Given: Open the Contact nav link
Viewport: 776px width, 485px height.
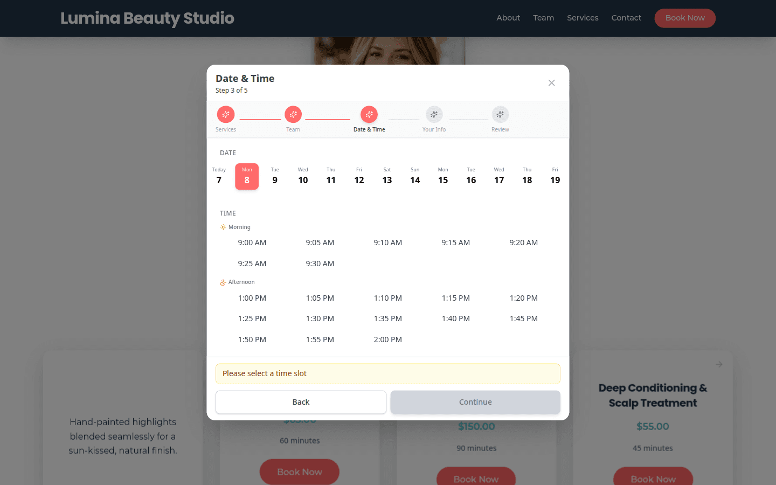Looking at the screenshot, I should point(626,18).
